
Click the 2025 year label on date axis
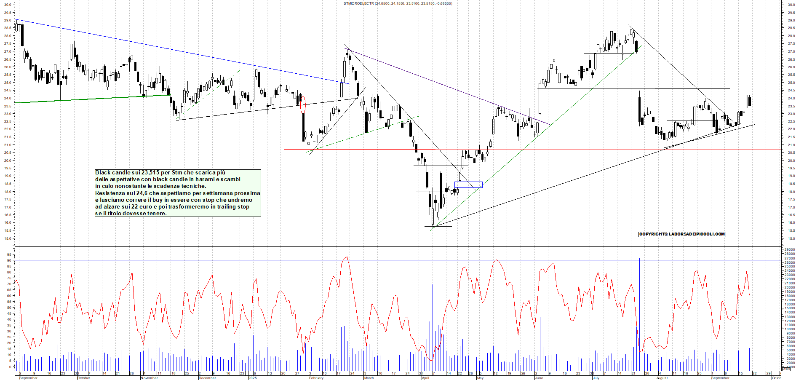coord(253,378)
